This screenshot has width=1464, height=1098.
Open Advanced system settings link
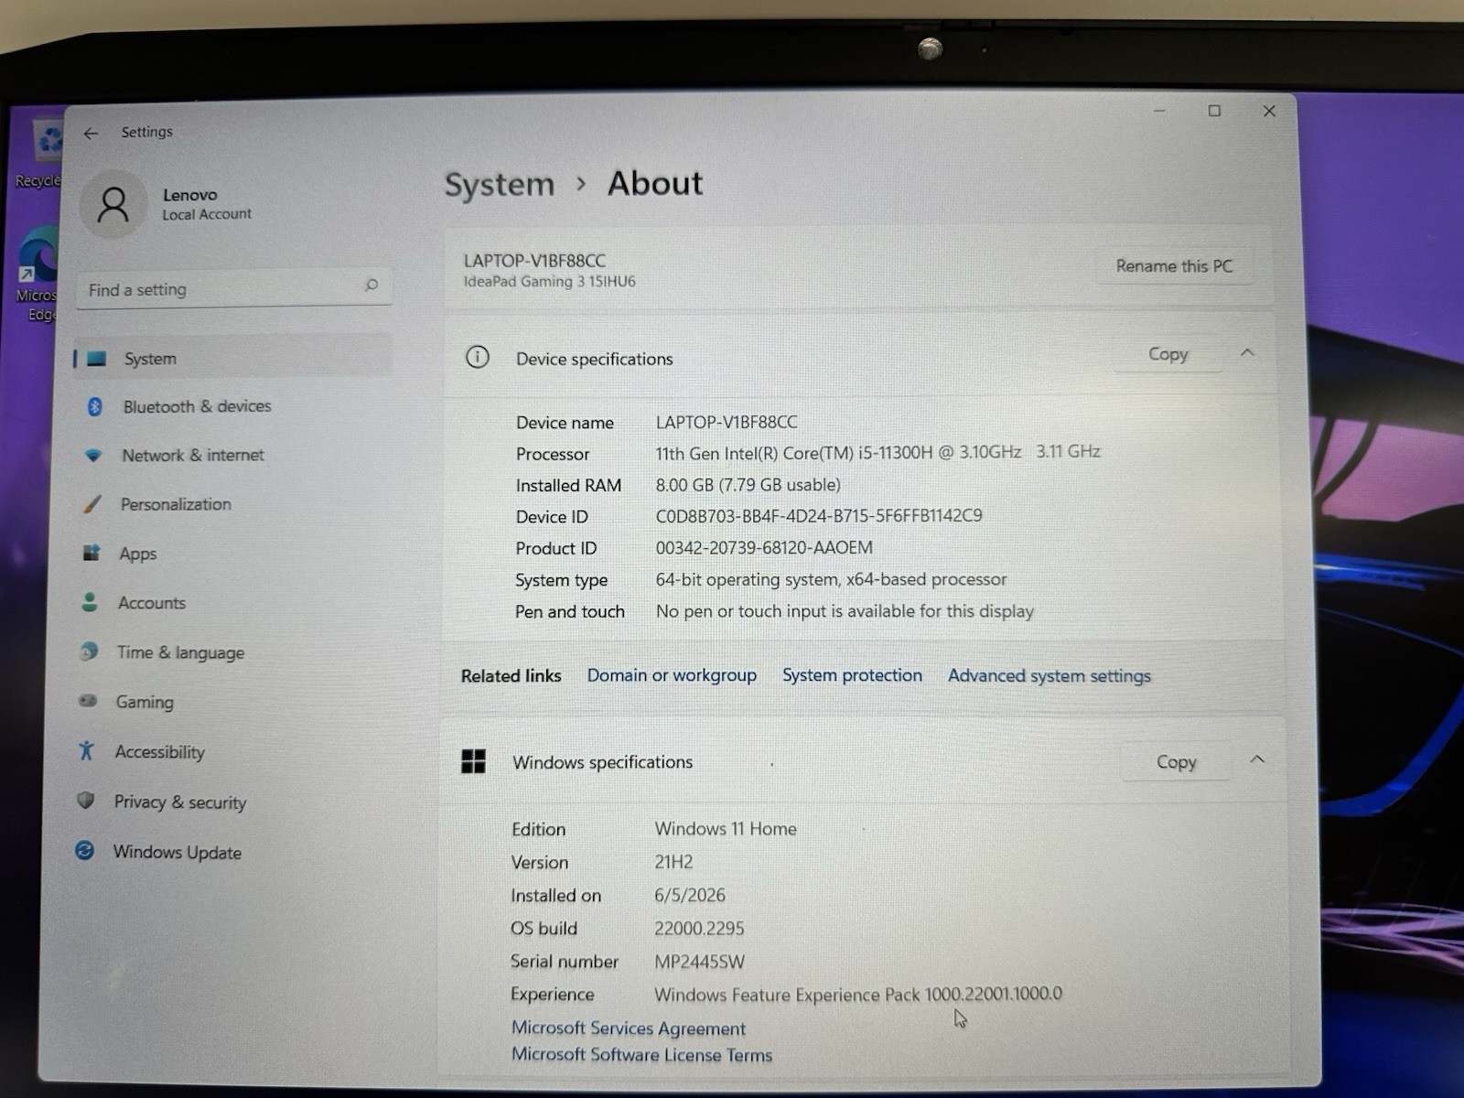1050,676
